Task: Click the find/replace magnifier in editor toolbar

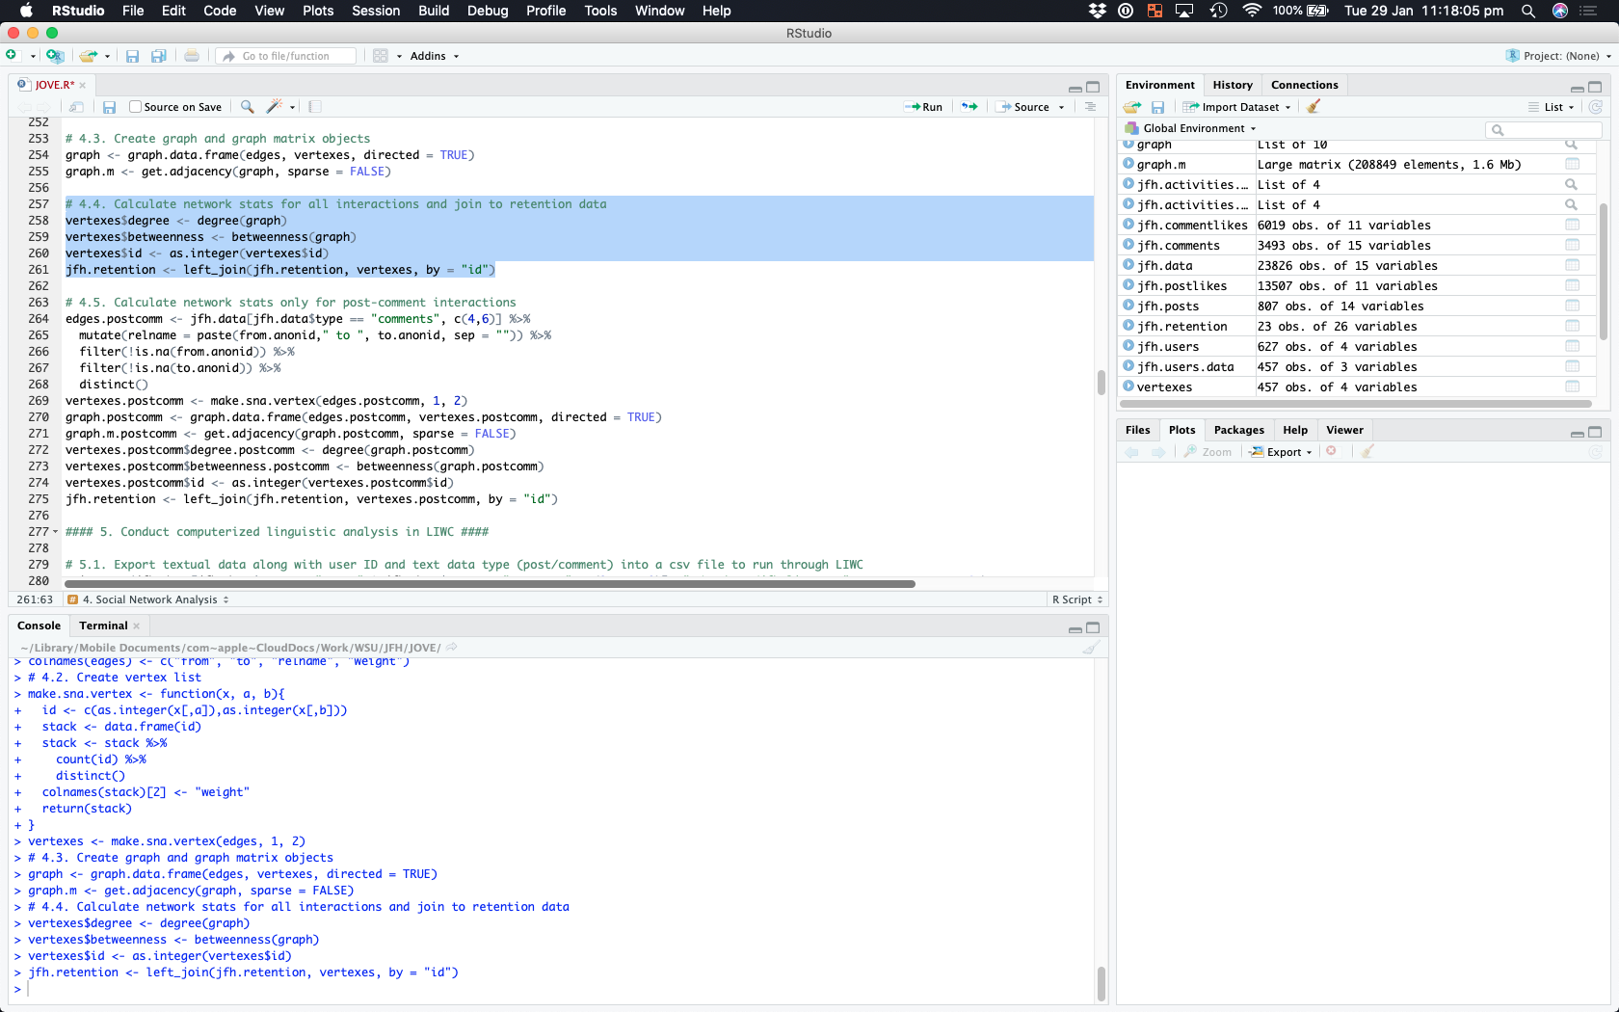Action: coord(248,107)
